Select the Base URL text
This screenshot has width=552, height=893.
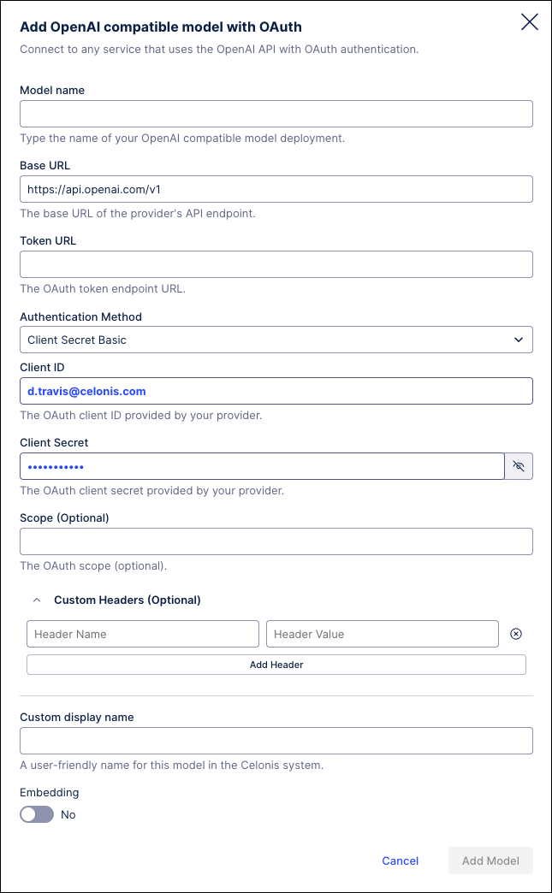(x=276, y=189)
